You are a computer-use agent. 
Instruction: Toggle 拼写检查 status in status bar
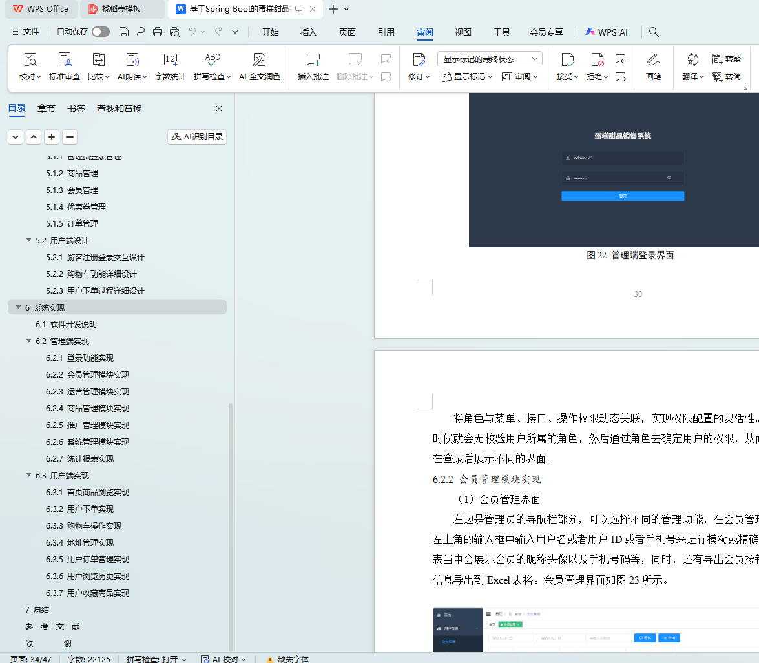click(x=156, y=658)
